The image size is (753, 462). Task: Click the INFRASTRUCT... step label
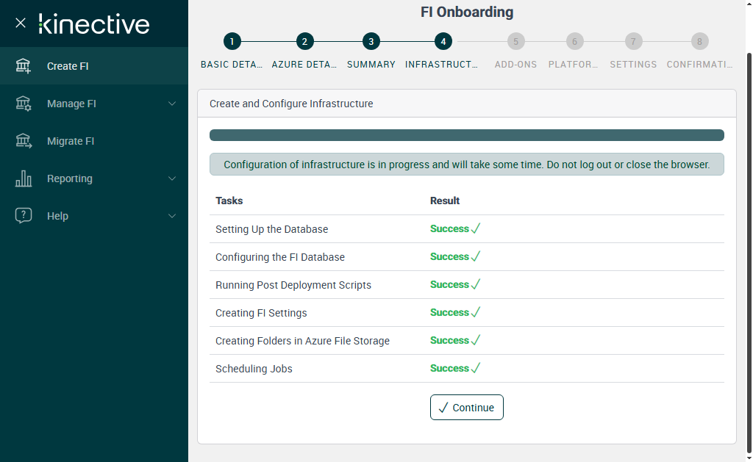(442, 65)
